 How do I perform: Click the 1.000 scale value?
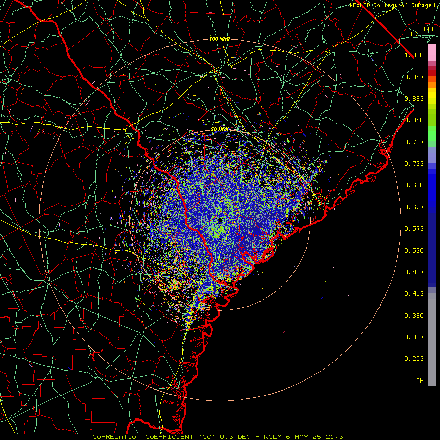coord(414,55)
